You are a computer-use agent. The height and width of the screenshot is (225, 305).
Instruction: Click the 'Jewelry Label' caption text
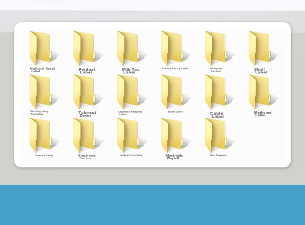pos(44,155)
